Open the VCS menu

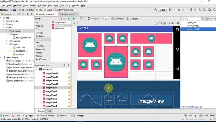(x=68, y=6)
